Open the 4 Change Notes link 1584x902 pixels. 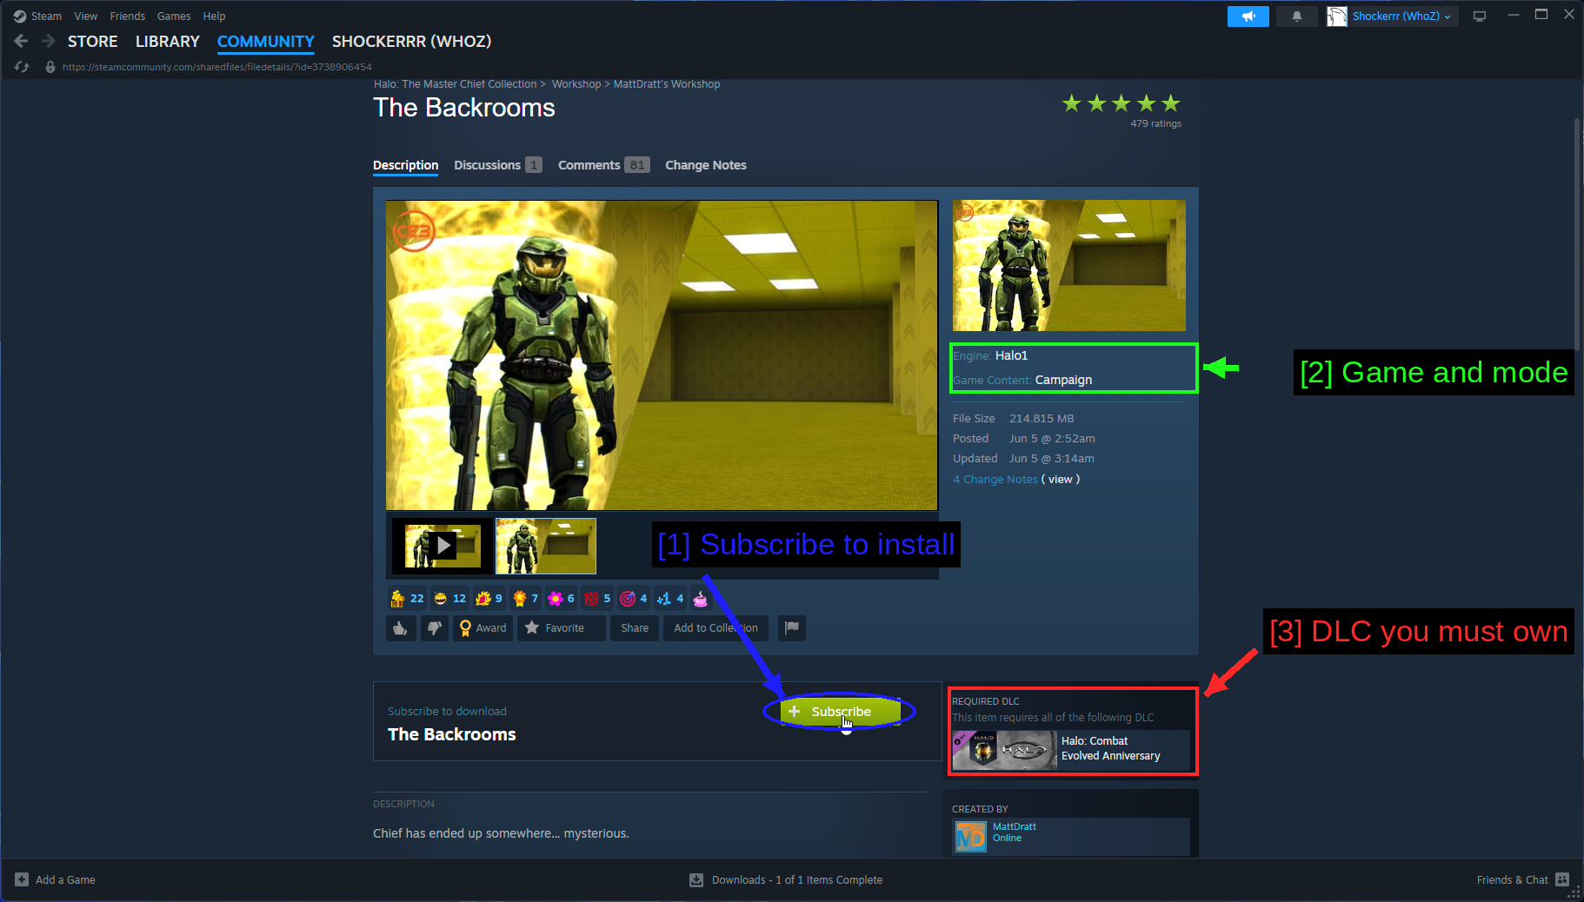pos(995,480)
